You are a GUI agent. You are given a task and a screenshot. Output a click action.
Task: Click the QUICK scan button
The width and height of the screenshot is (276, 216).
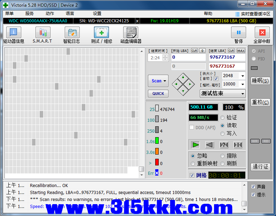coord(158,94)
